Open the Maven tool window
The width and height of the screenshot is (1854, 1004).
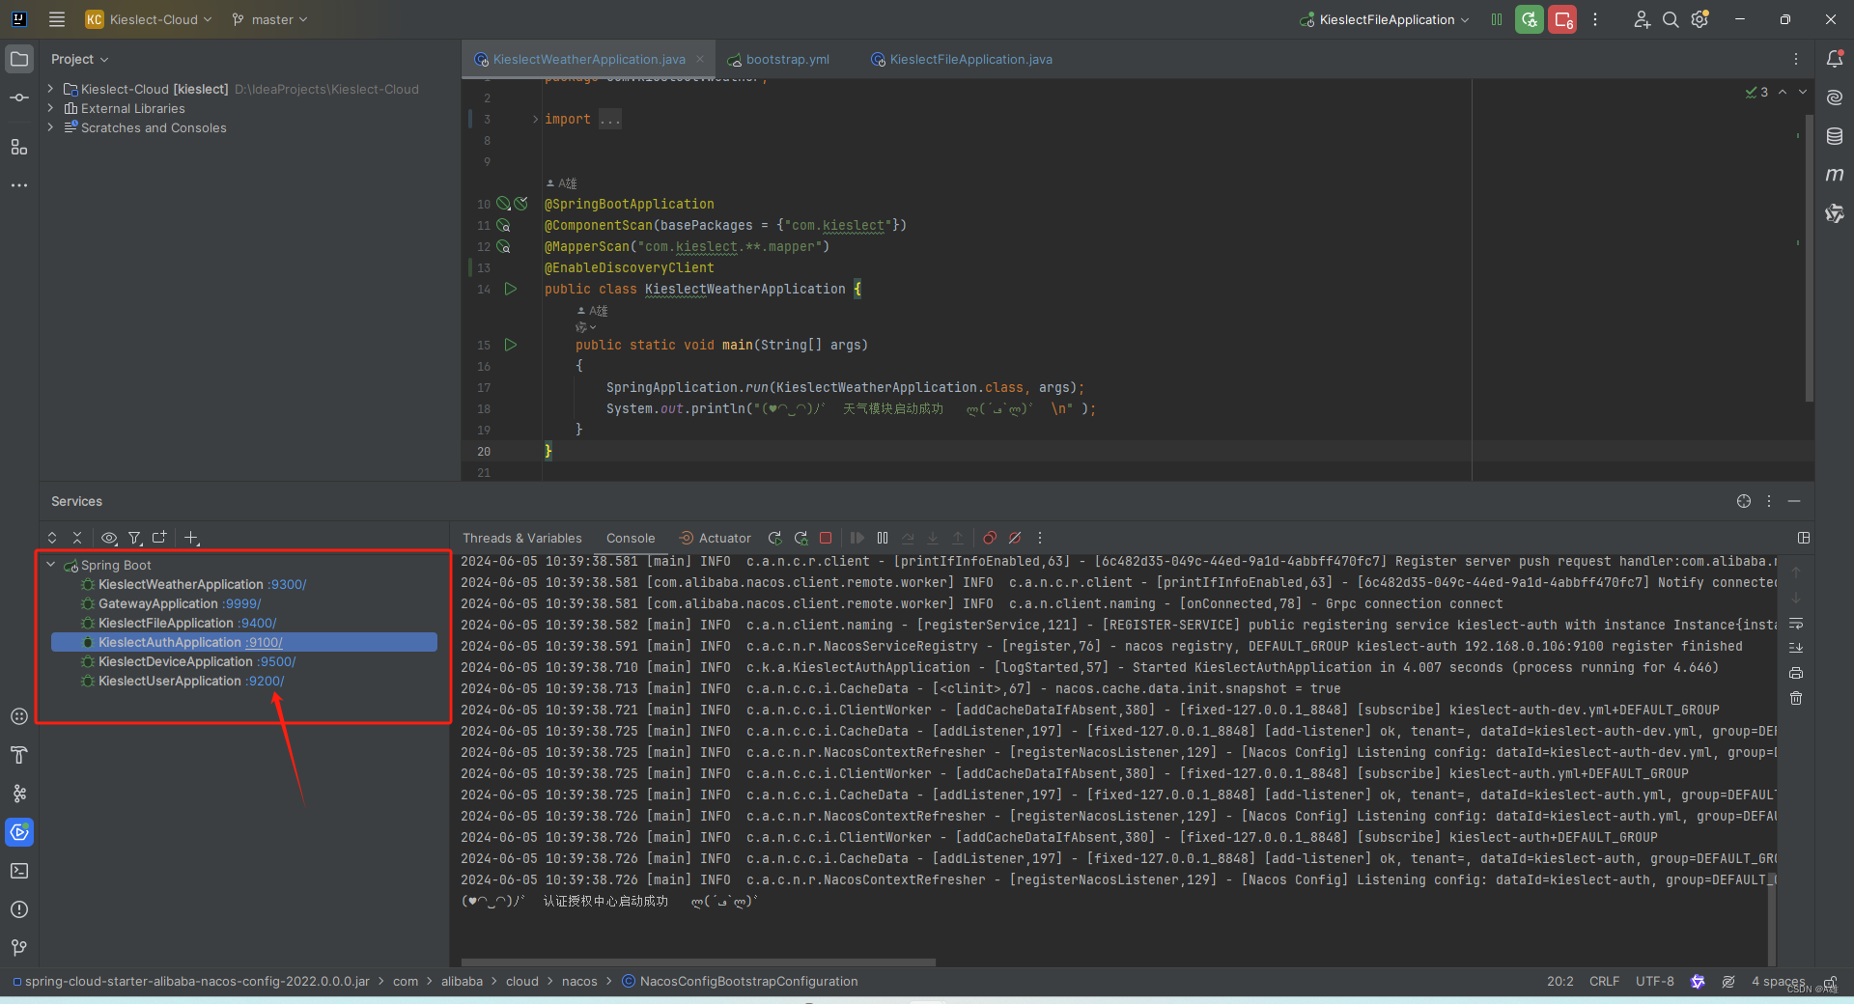1835,175
